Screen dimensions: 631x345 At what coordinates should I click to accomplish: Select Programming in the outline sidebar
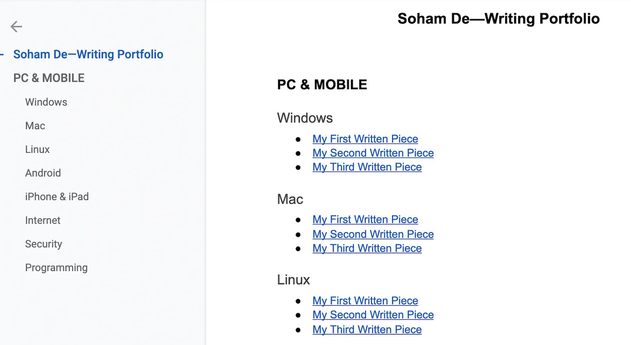[56, 268]
